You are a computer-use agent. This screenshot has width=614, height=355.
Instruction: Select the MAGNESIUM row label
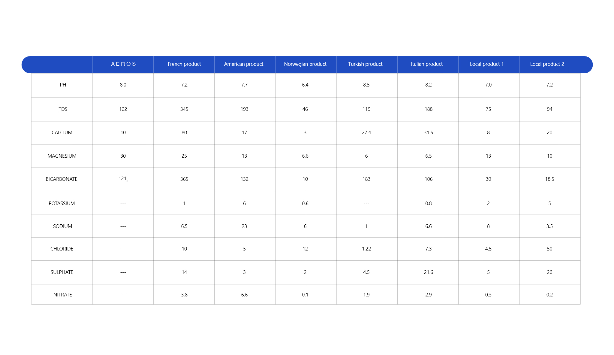coord(62,156)
